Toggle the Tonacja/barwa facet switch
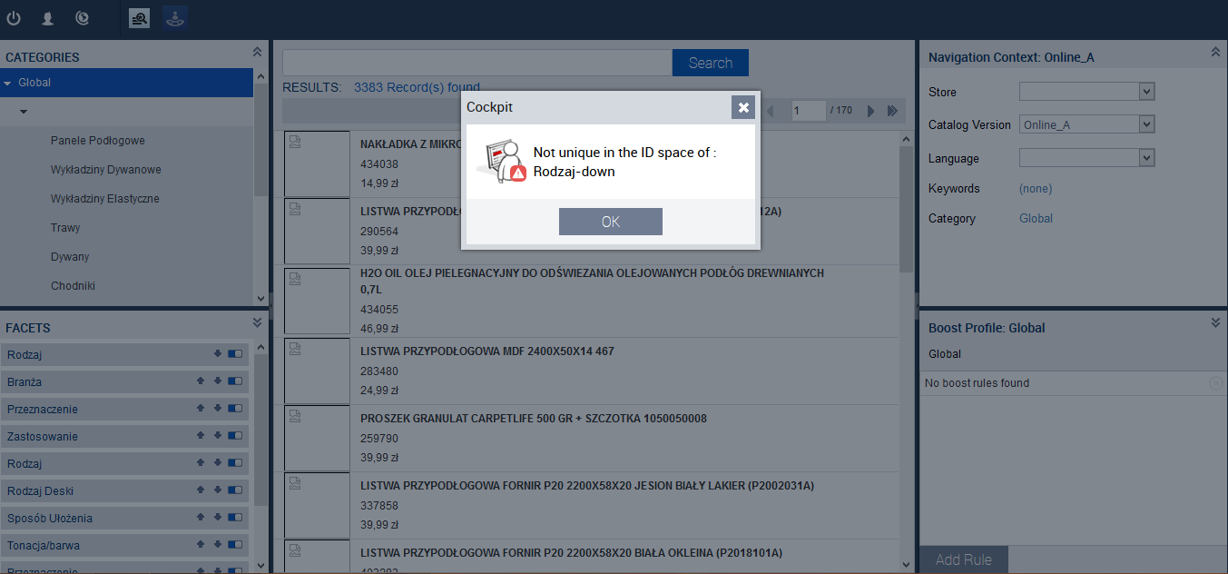 [235, 545]
